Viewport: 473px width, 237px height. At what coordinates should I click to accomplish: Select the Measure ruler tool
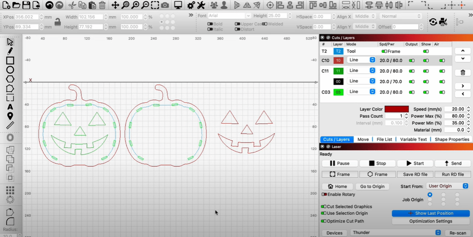click(x=10, y=125)
